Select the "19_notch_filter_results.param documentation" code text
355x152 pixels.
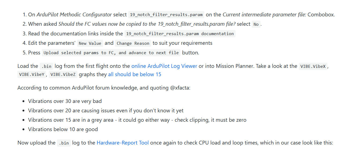pos(180,34)
